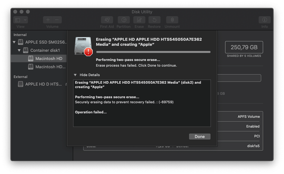Screen dimensions: 284x174
Task: Click the error code (-69759) line
Action: [x=124, y=102]
